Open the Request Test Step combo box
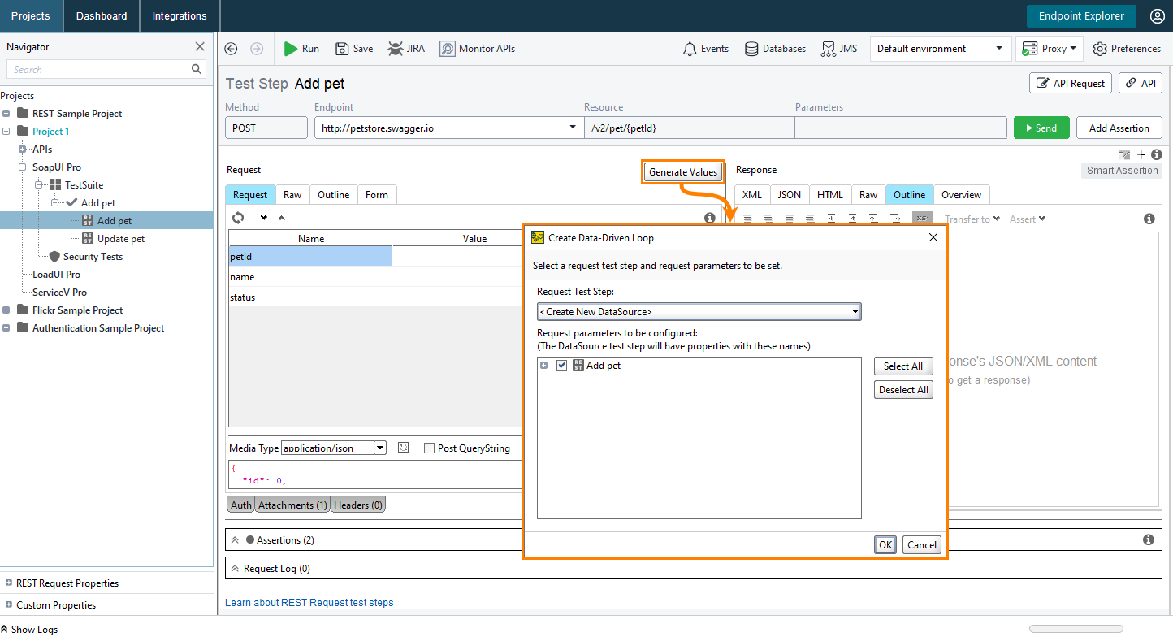The image size is (1173, 637). pos(699,312)
